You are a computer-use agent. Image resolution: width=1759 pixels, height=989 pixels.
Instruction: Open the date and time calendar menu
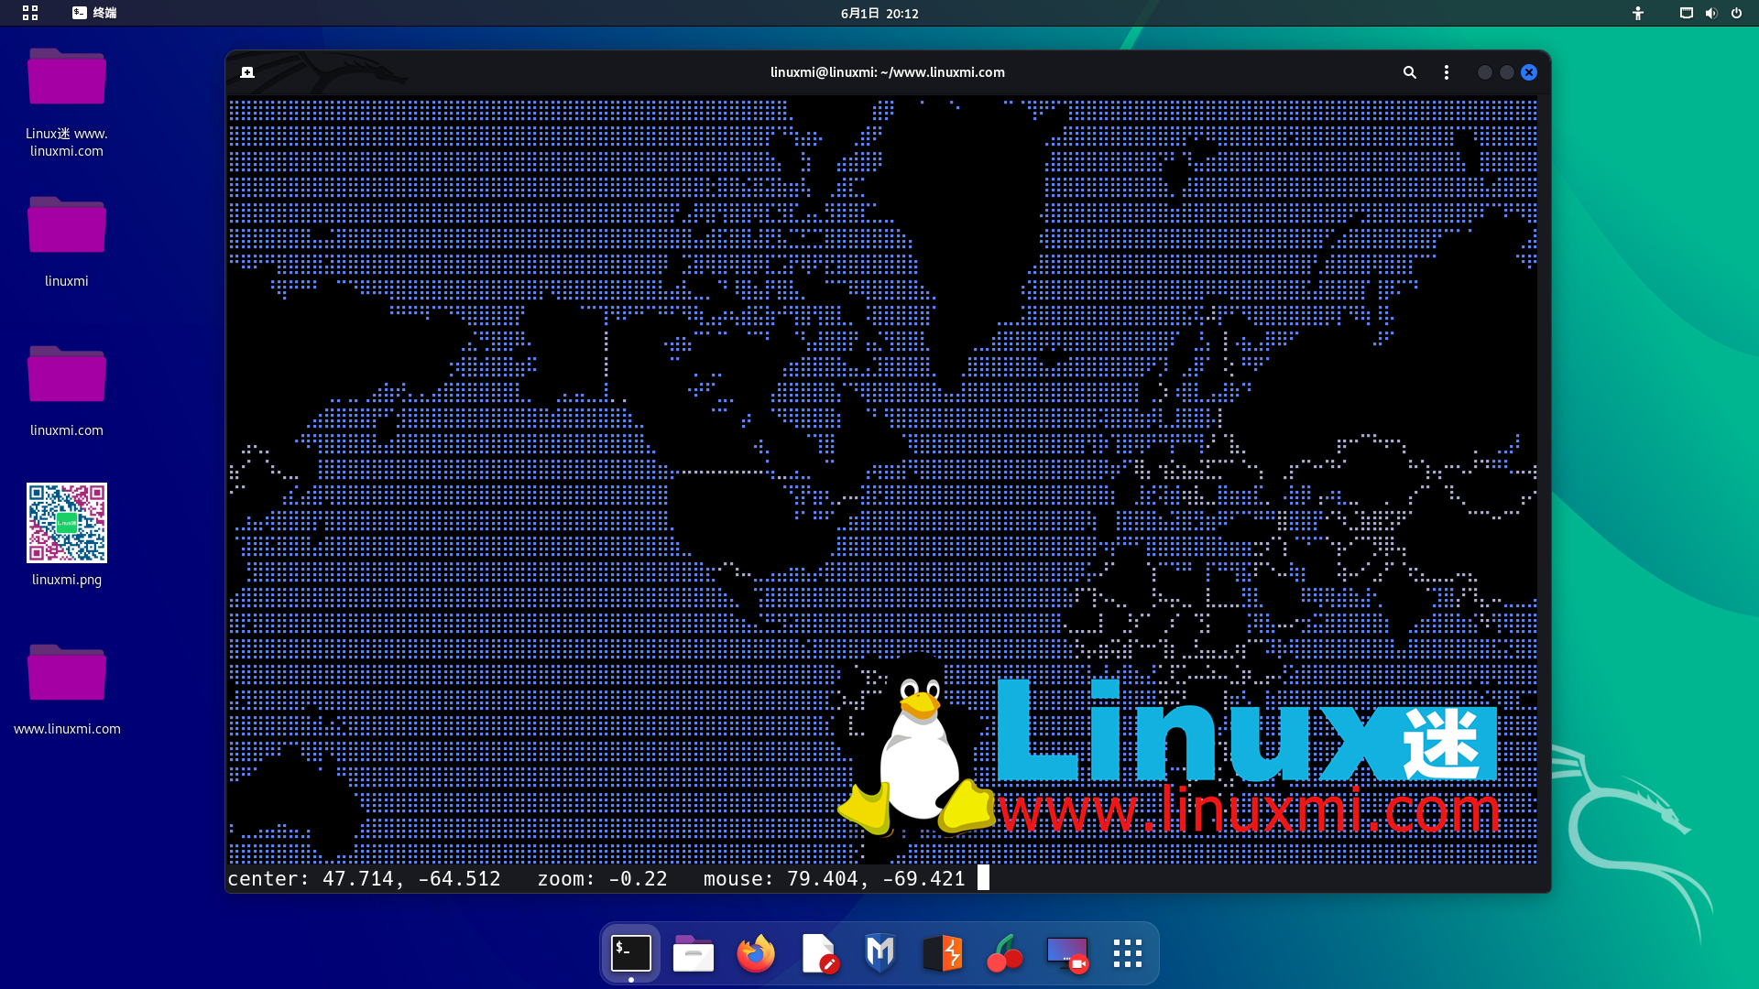click(879, 13)
